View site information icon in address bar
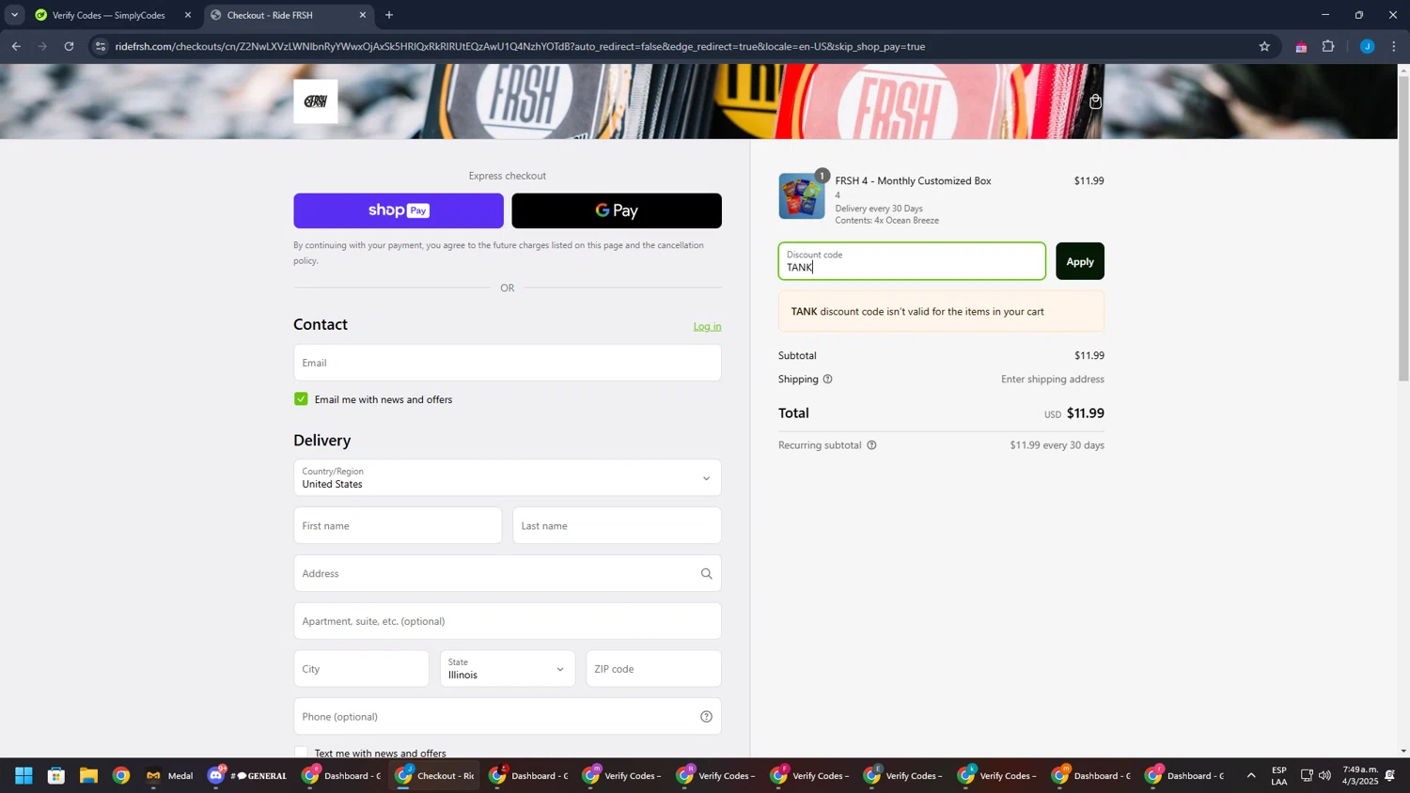The width and height of the screenshot is (1410, 793). click(102, 46)
